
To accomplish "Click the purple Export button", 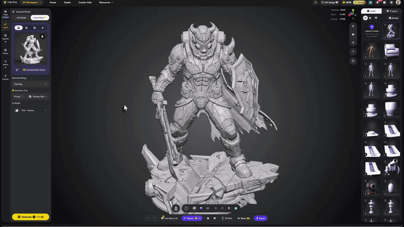I will tap(261, 218).
